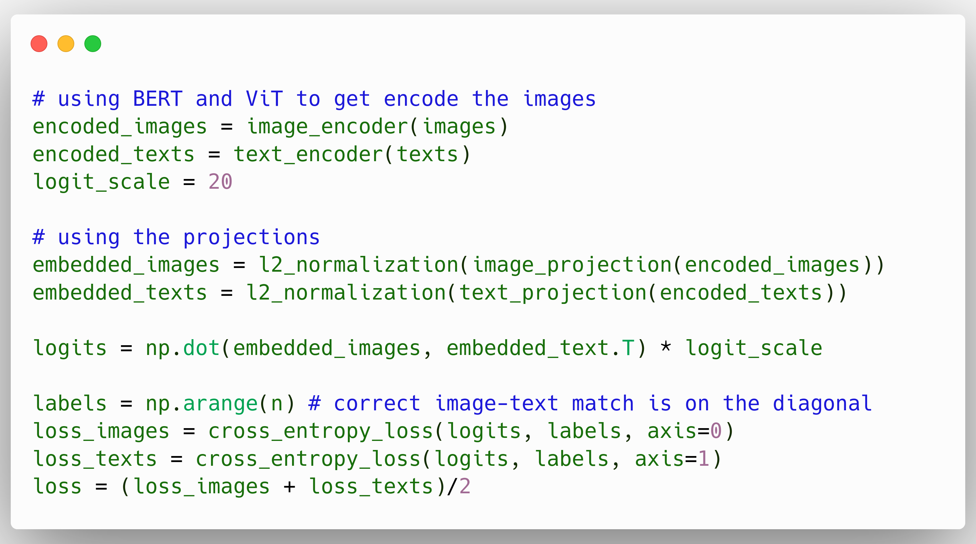
Task: Select the number 20 assigned to logit_scale
Action: tap(220, 182)
